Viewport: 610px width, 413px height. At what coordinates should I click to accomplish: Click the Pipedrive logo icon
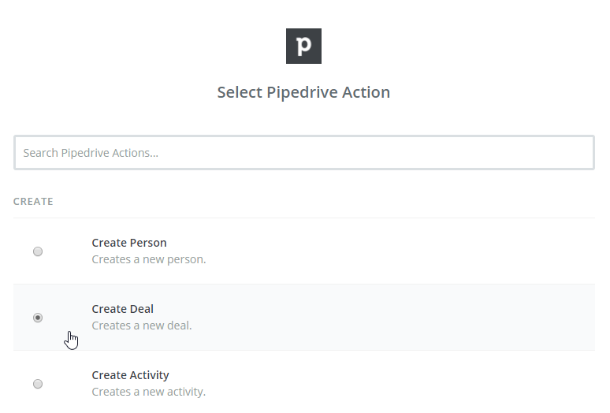coord(303,46)
